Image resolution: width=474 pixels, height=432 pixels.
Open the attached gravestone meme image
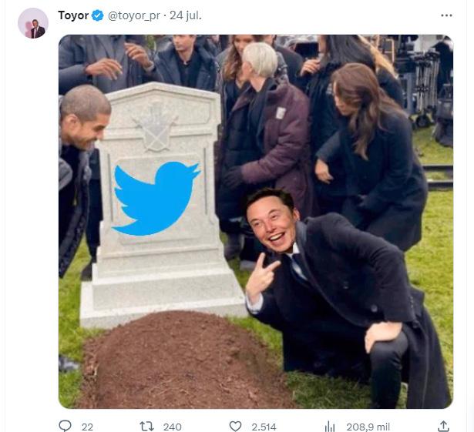tap(256, 222)
